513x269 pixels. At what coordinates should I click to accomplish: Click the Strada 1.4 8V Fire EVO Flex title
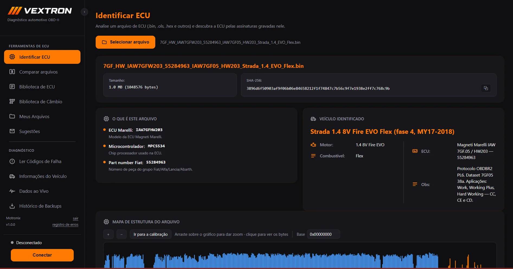pyautogui.click(x=382, y=132)
